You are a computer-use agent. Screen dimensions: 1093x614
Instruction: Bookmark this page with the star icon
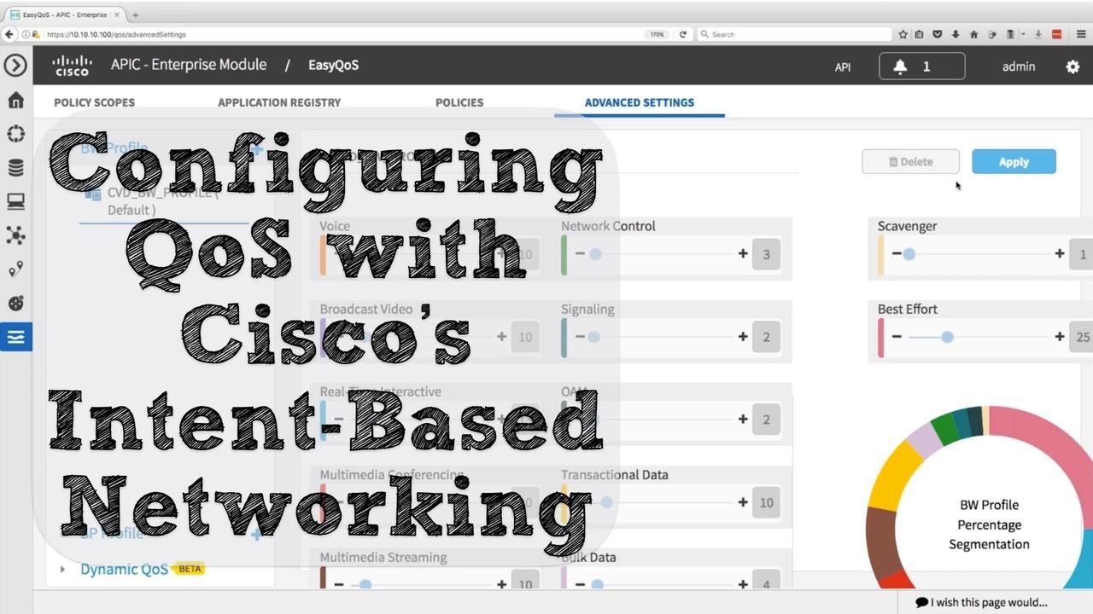(903, 34)
